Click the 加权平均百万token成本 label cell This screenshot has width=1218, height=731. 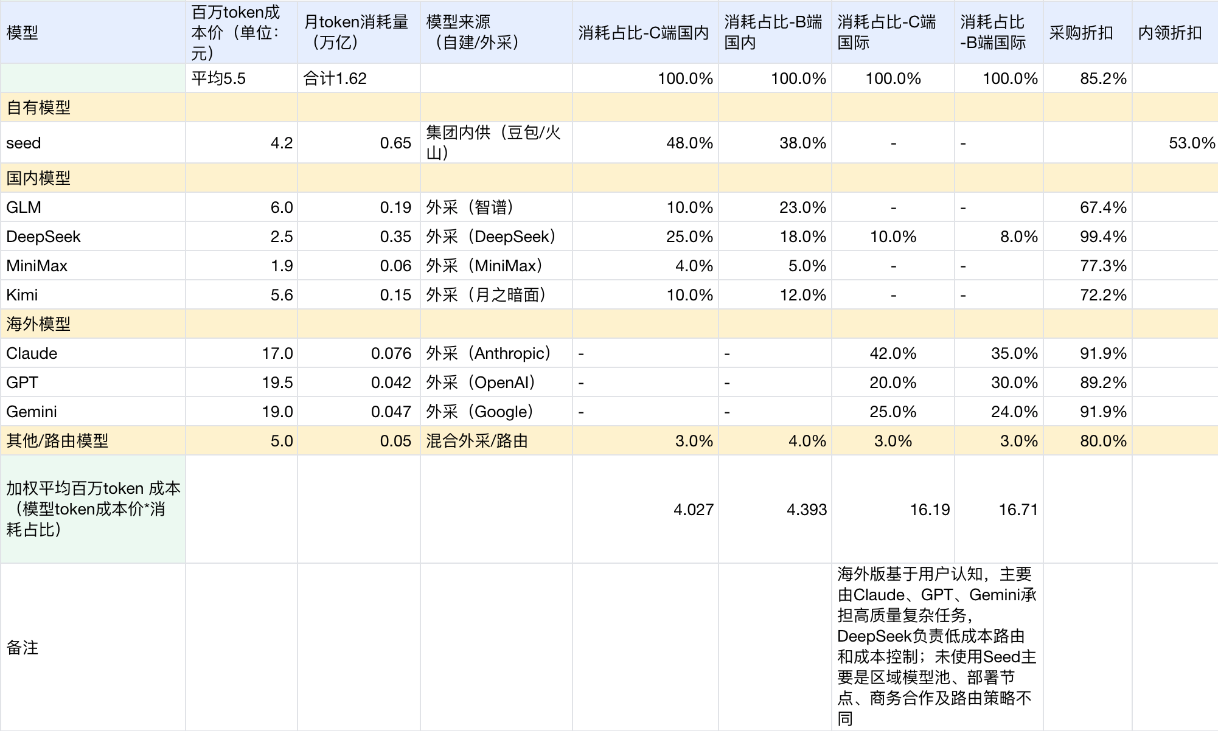point(93,509)
